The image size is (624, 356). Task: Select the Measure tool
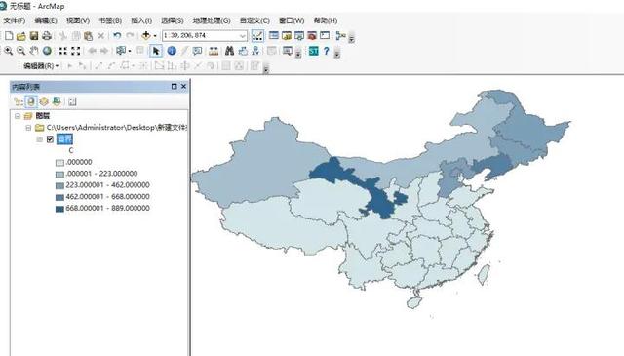214,51
